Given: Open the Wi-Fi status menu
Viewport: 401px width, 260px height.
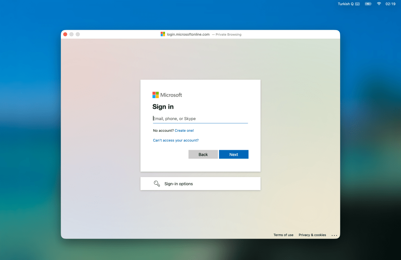Looking at the screenshot, I should pyautogui.click(x=379, y=4).
